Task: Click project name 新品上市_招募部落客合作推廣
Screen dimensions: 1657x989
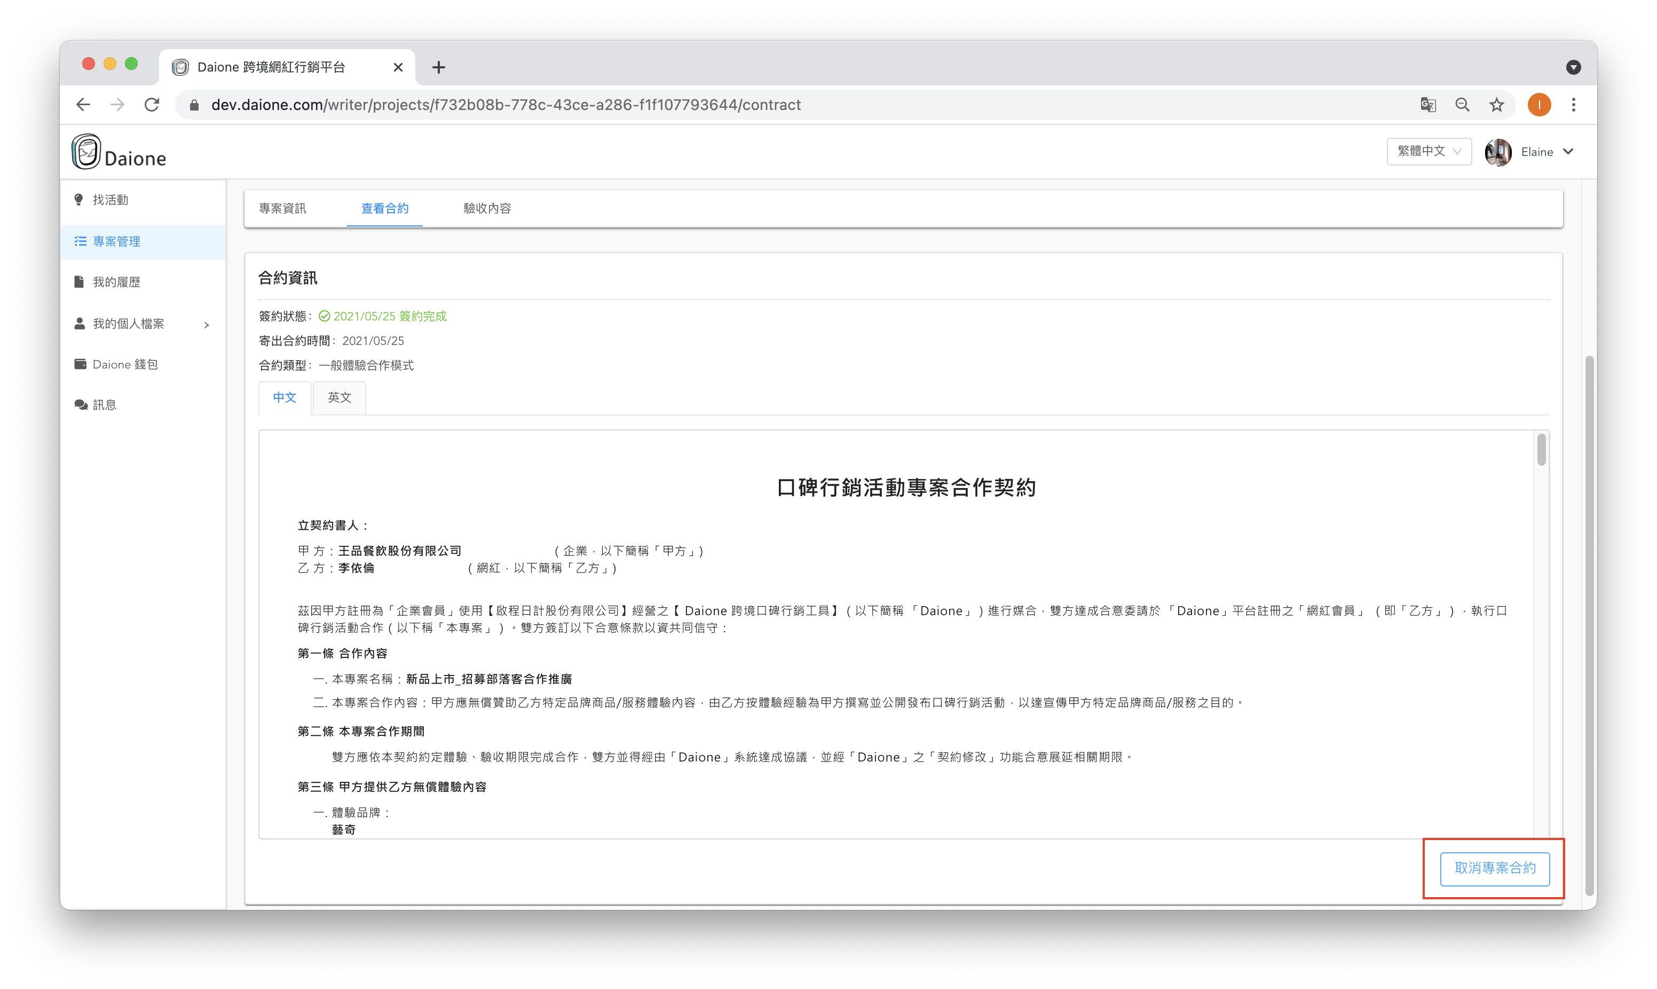Action: [489, 679]
